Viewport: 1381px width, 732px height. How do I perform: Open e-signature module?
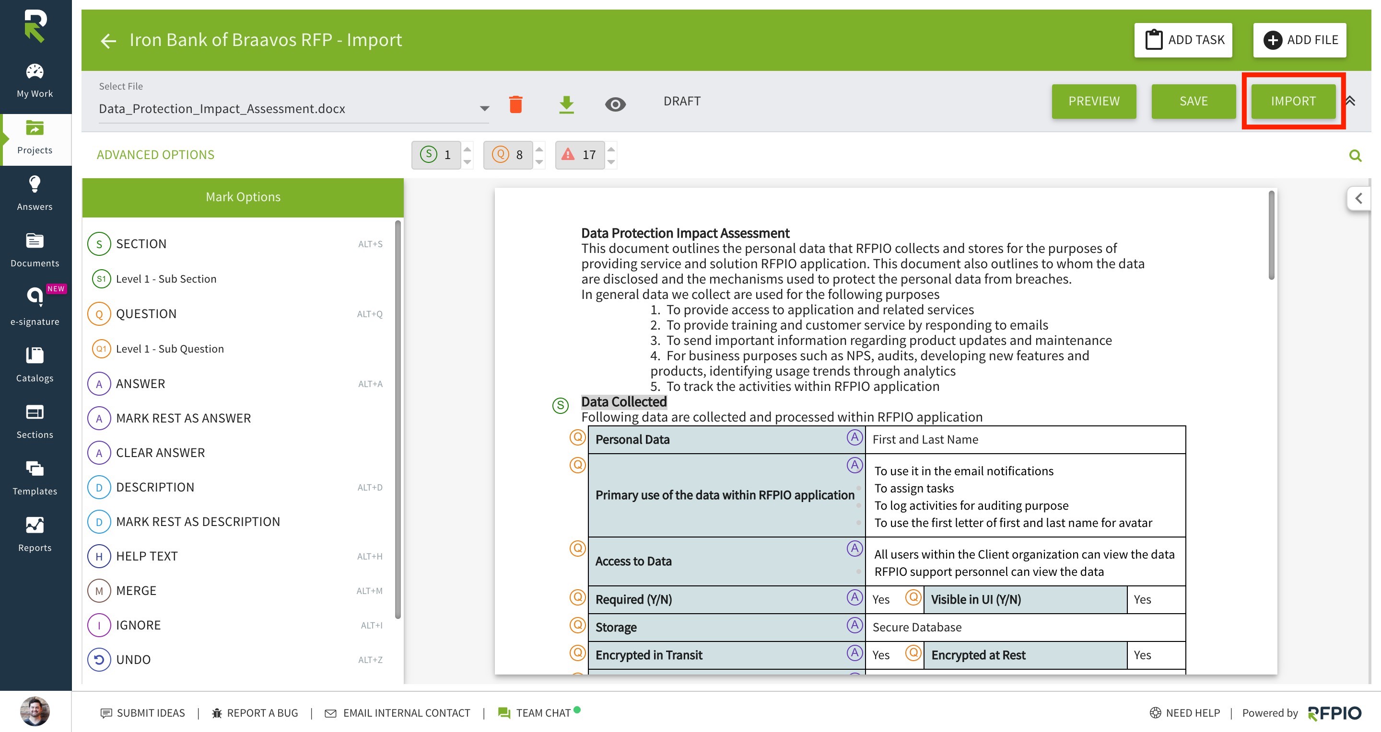(35, 306)
